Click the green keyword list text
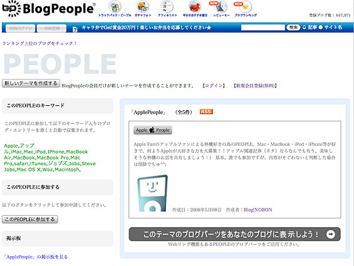The width and height of the screenshot is (354, 266). (50, 158)
